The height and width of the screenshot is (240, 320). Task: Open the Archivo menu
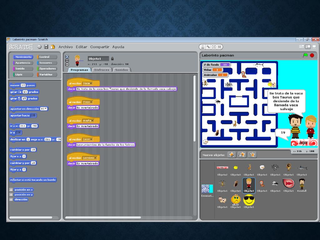coord(66,47)
